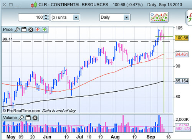Click the Aug label on time axis

tap(115, 137)
